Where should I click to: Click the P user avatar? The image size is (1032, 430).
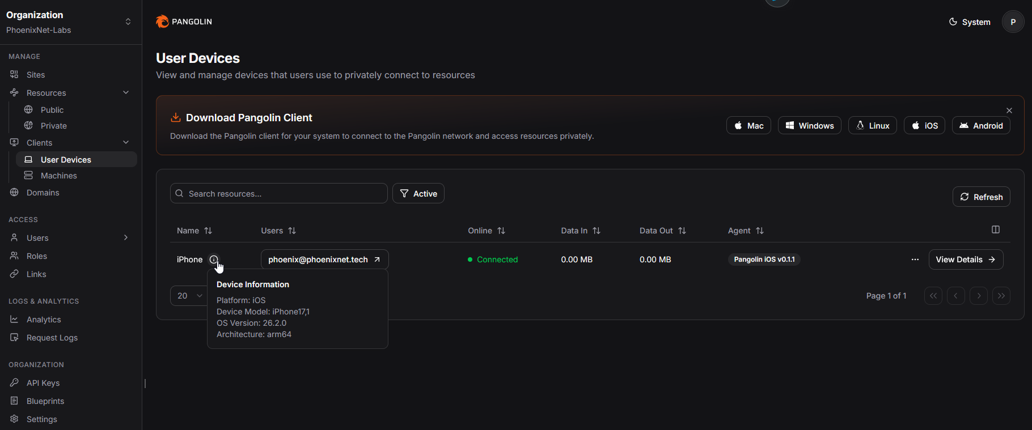click(1013, 22)
